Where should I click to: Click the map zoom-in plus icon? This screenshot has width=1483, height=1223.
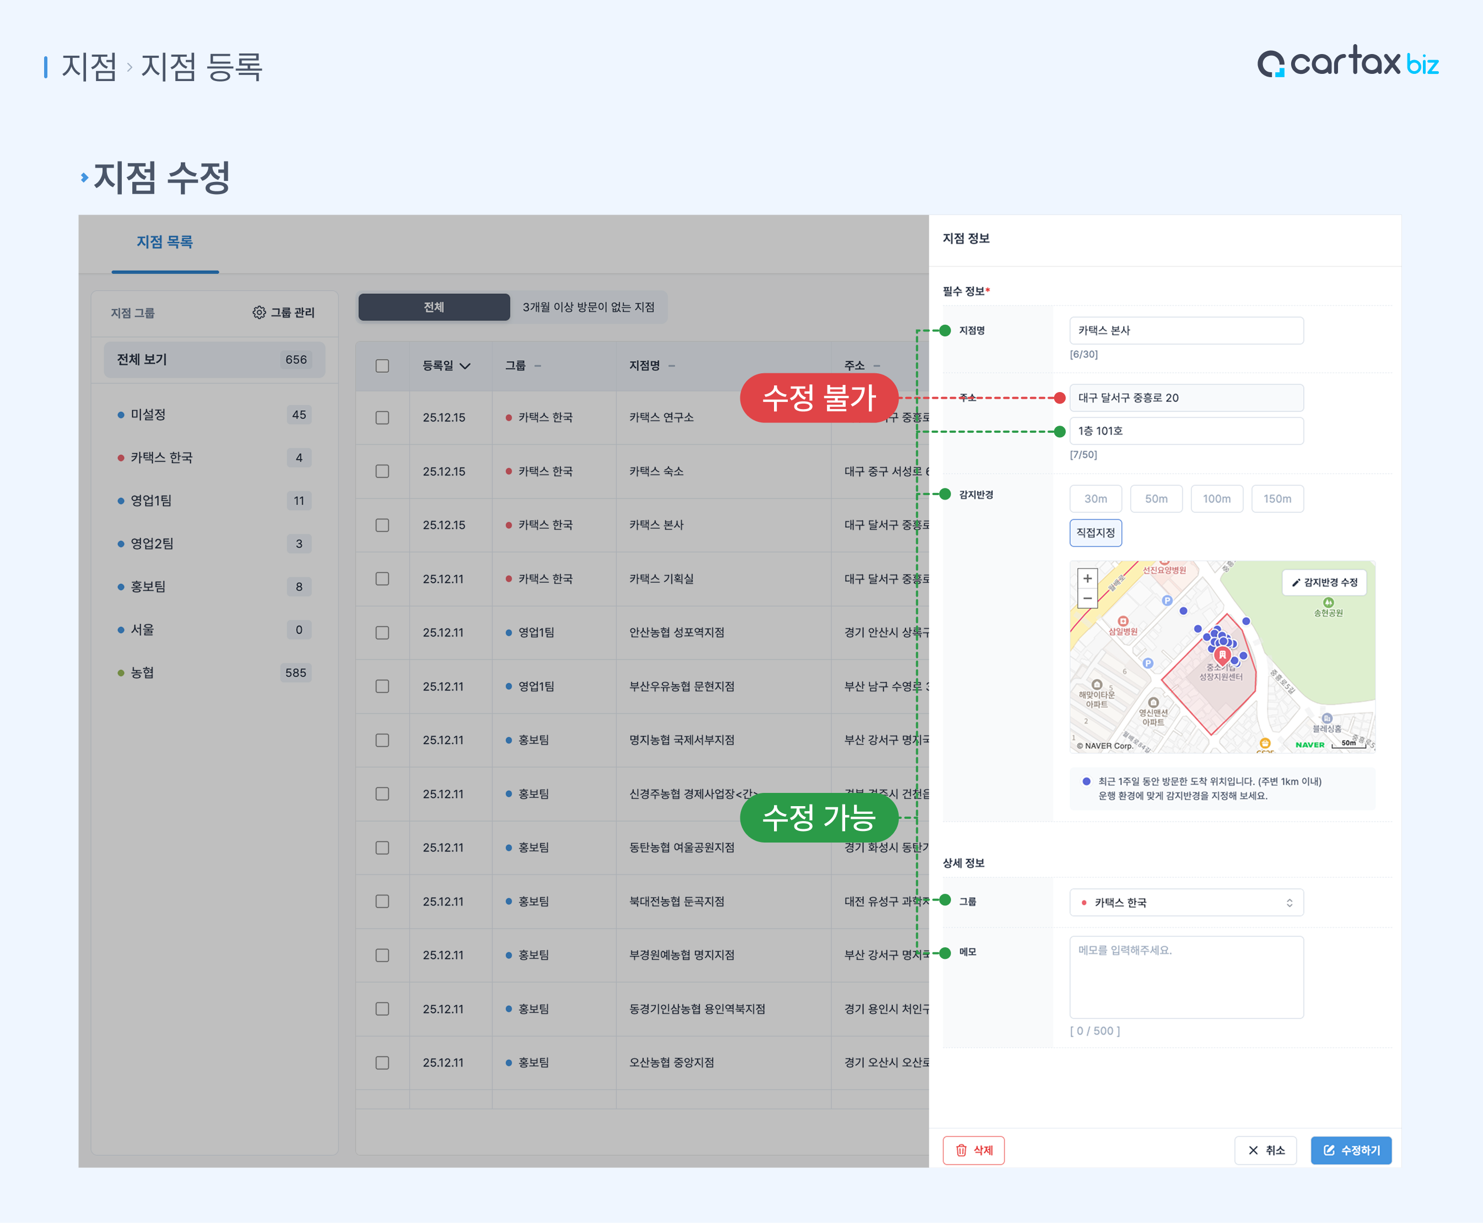1087,578
